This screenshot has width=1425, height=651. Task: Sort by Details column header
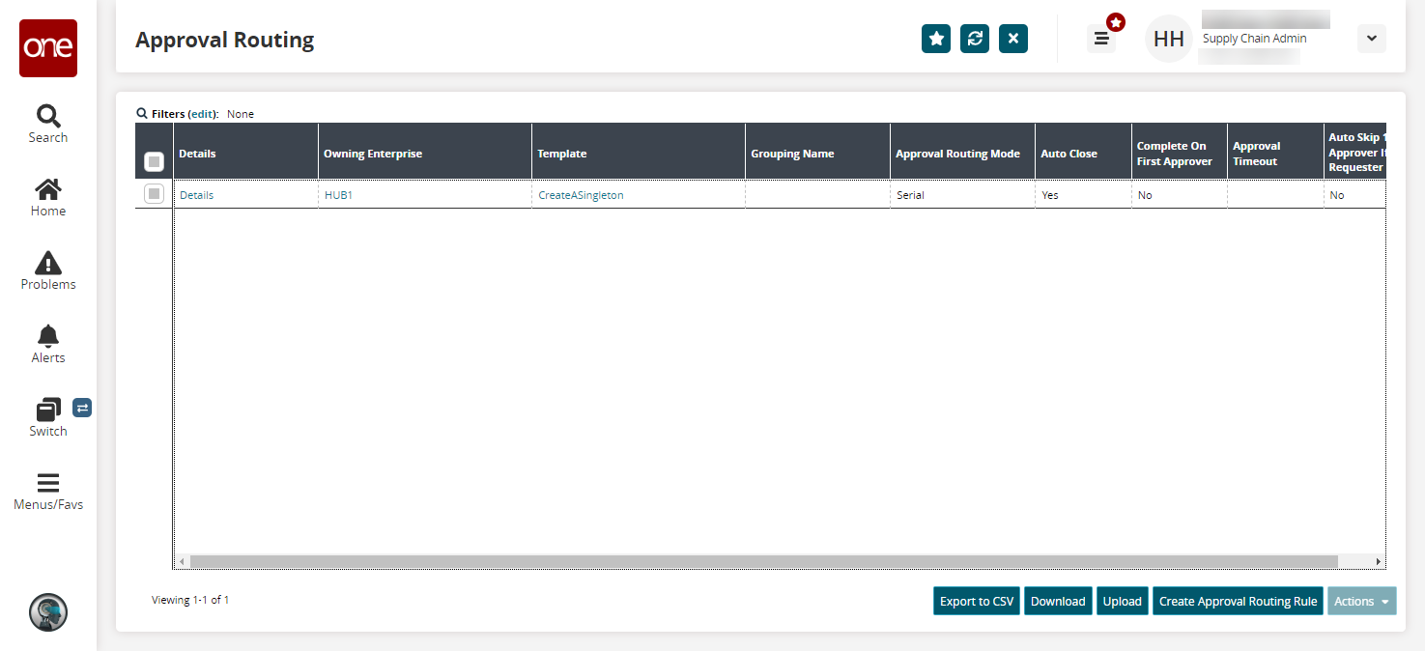pyautogui.click(x=245, y=152)
